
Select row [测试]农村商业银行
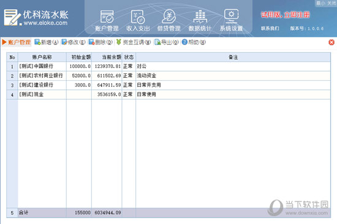pyautogui.click(x=168, y=76)
